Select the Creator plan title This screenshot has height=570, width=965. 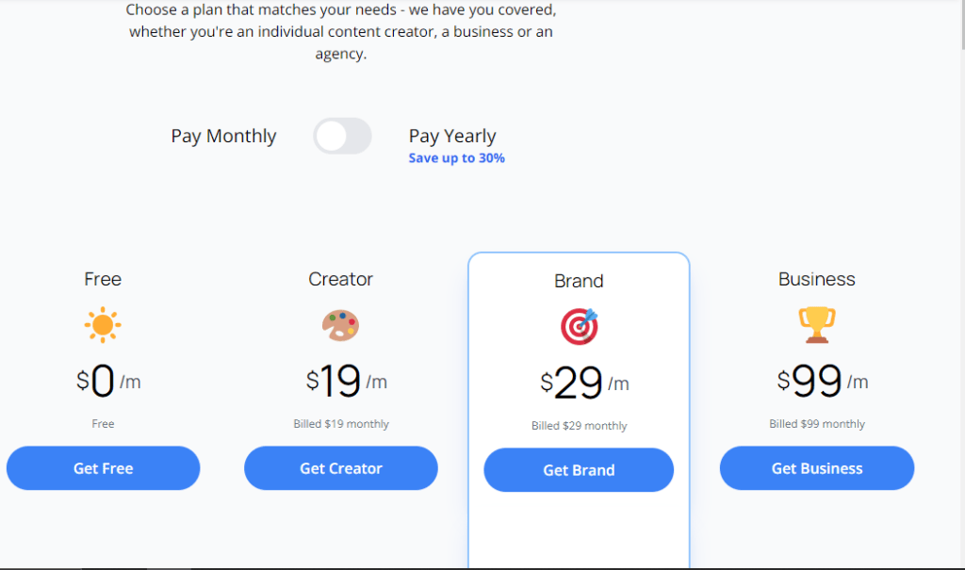click(340, 279)
